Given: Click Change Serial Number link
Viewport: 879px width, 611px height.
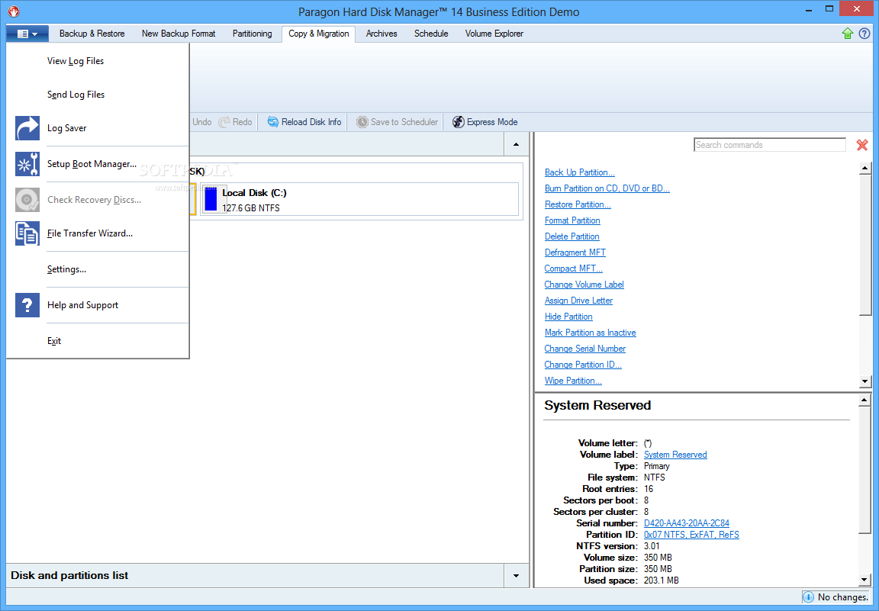Looking at the screenshot, I should [x=584, y=349].
